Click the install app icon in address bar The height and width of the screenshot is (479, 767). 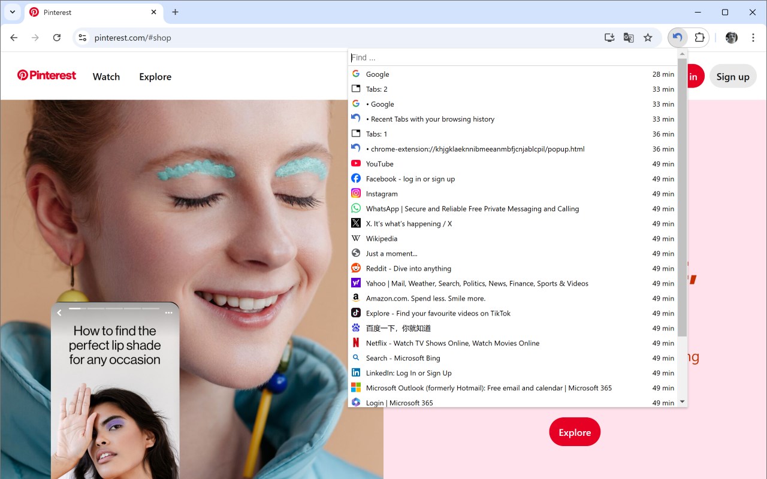click(609, 38)
